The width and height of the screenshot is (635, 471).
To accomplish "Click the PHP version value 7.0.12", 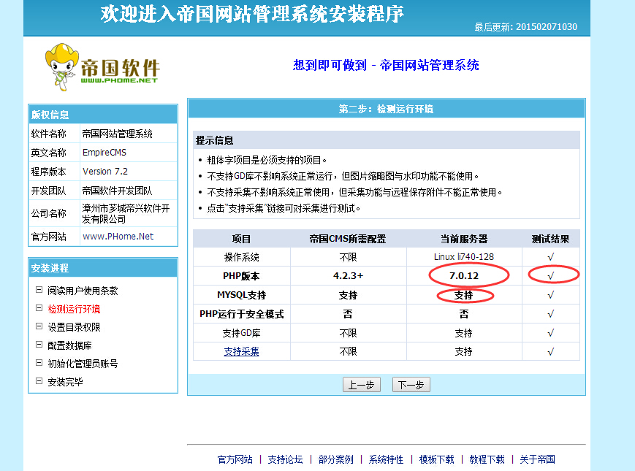I will click(464, 276).
